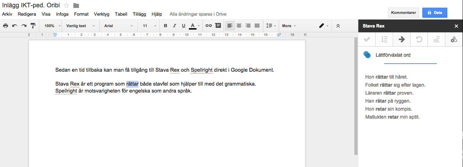Open the Format menu
The image size is (463, 167).
click(81, 14)
